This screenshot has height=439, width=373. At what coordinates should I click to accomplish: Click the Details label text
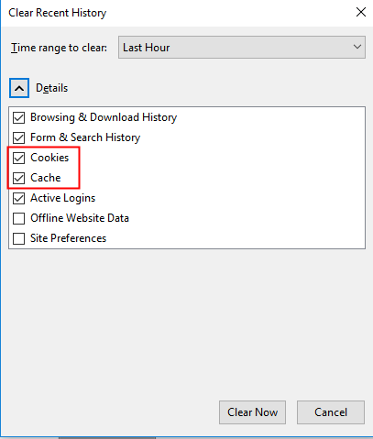coord(51,88)
